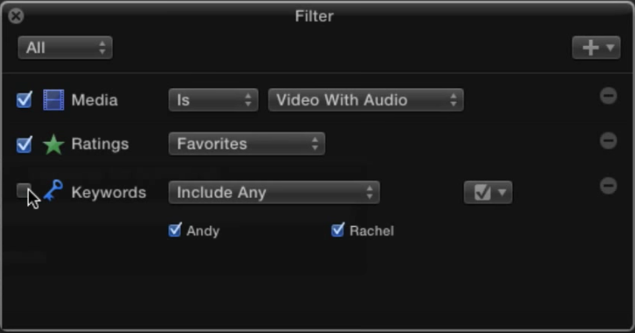The image size is (635, 333).
Task: Close the Filter window
Action: point(16,16)
